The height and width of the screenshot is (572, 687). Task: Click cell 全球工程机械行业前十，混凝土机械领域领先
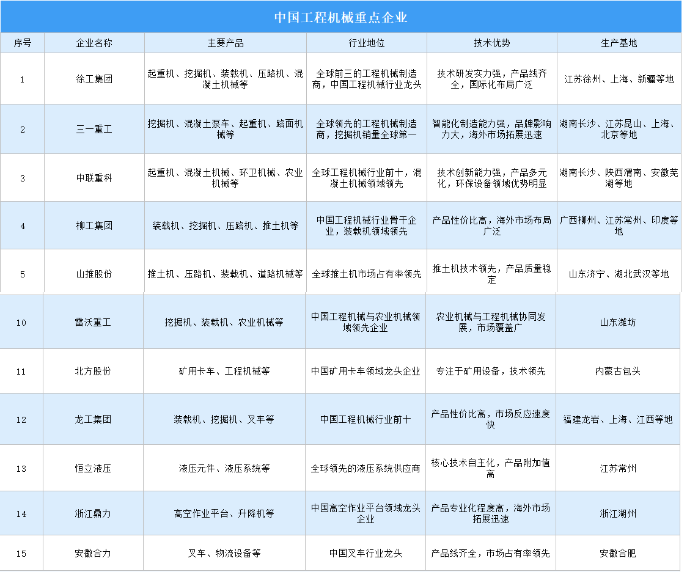coord(367,178)
